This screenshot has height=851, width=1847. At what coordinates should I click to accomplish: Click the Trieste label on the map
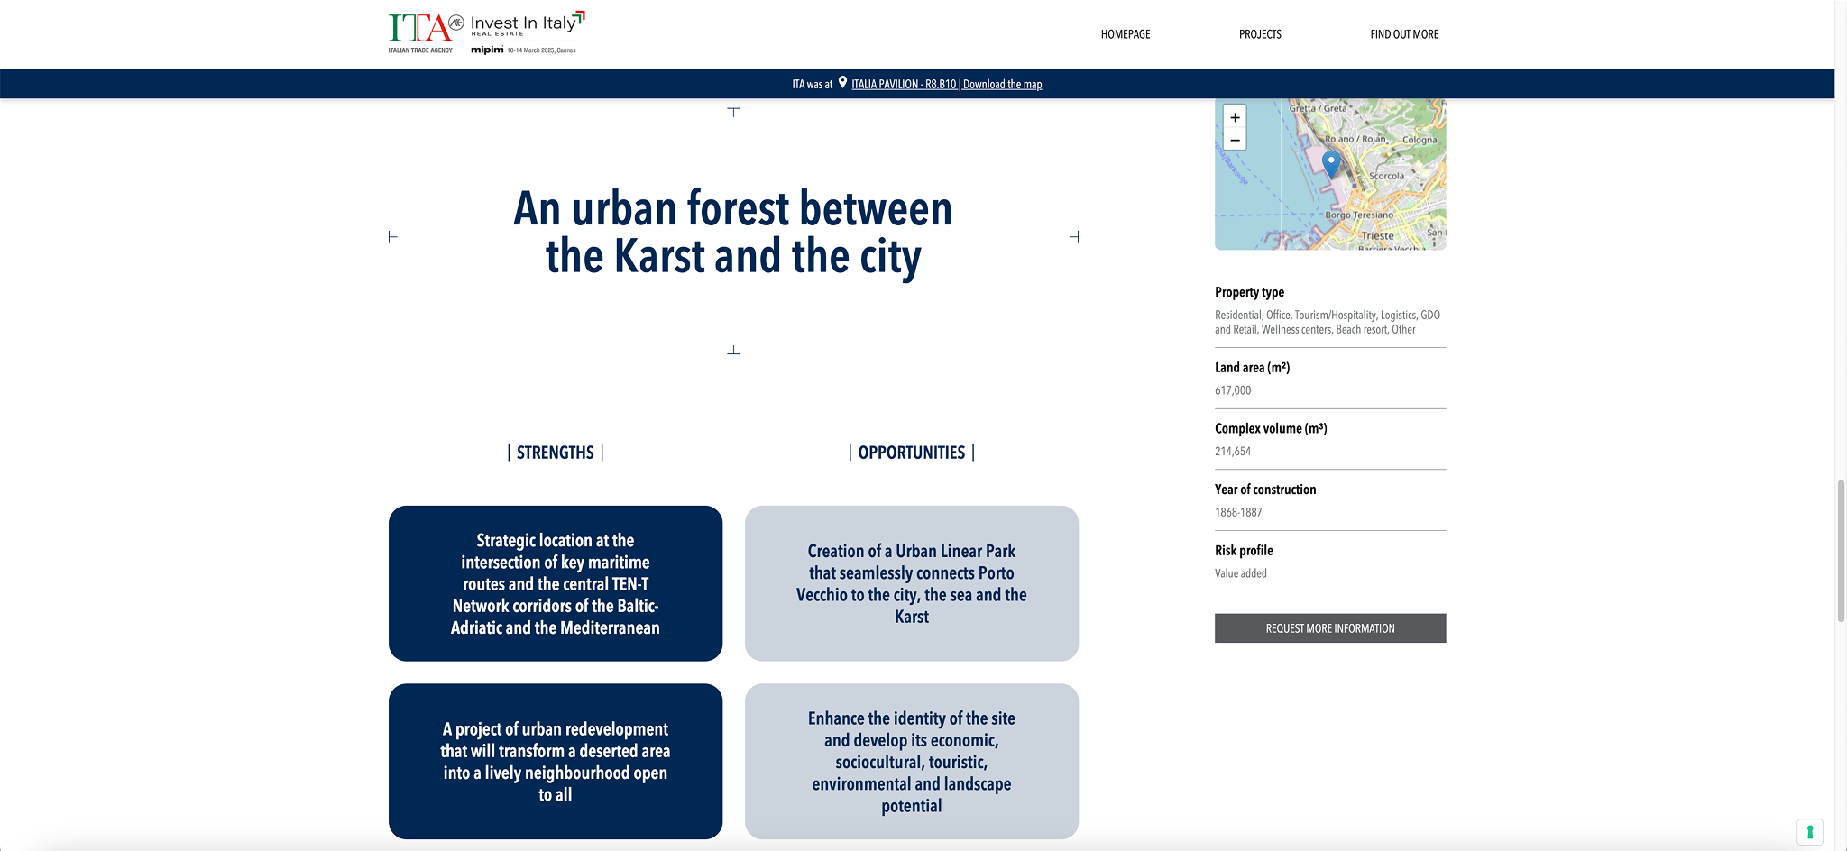coord(1377,236)
